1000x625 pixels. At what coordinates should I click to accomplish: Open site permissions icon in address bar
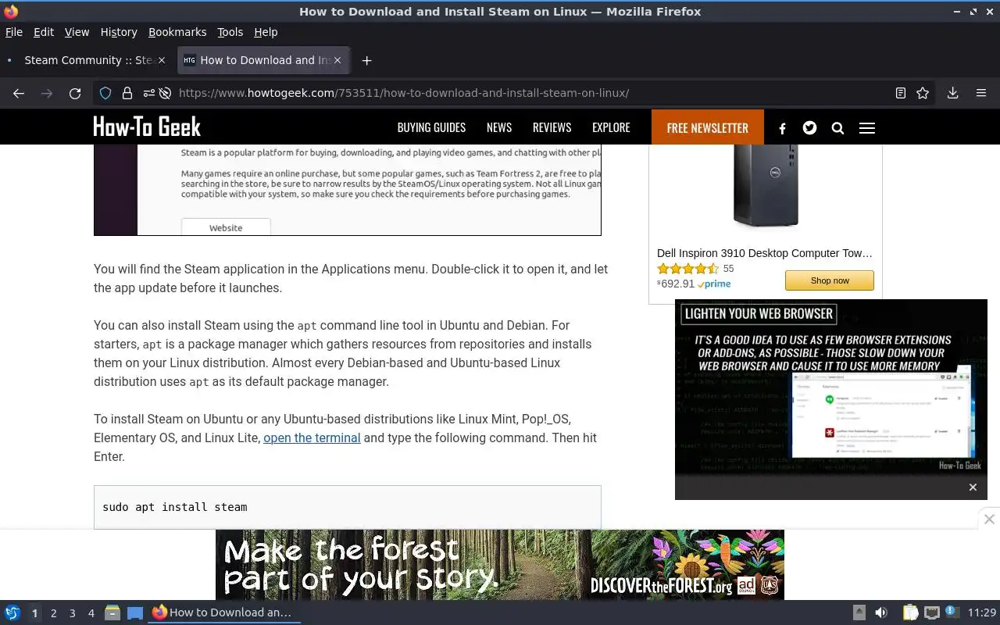click(x=148, y=93)
